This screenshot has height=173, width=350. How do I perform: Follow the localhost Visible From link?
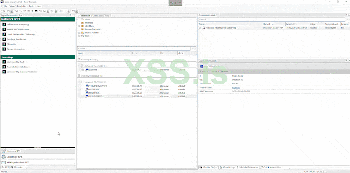[x=236, y=87]
